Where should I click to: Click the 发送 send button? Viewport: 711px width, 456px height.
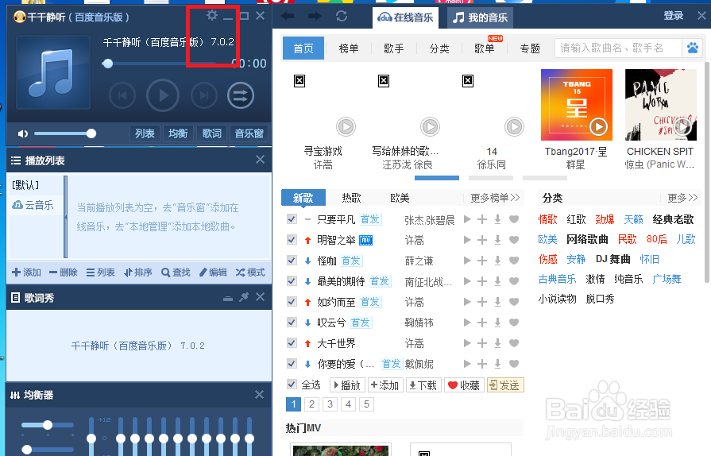point(505,385)
